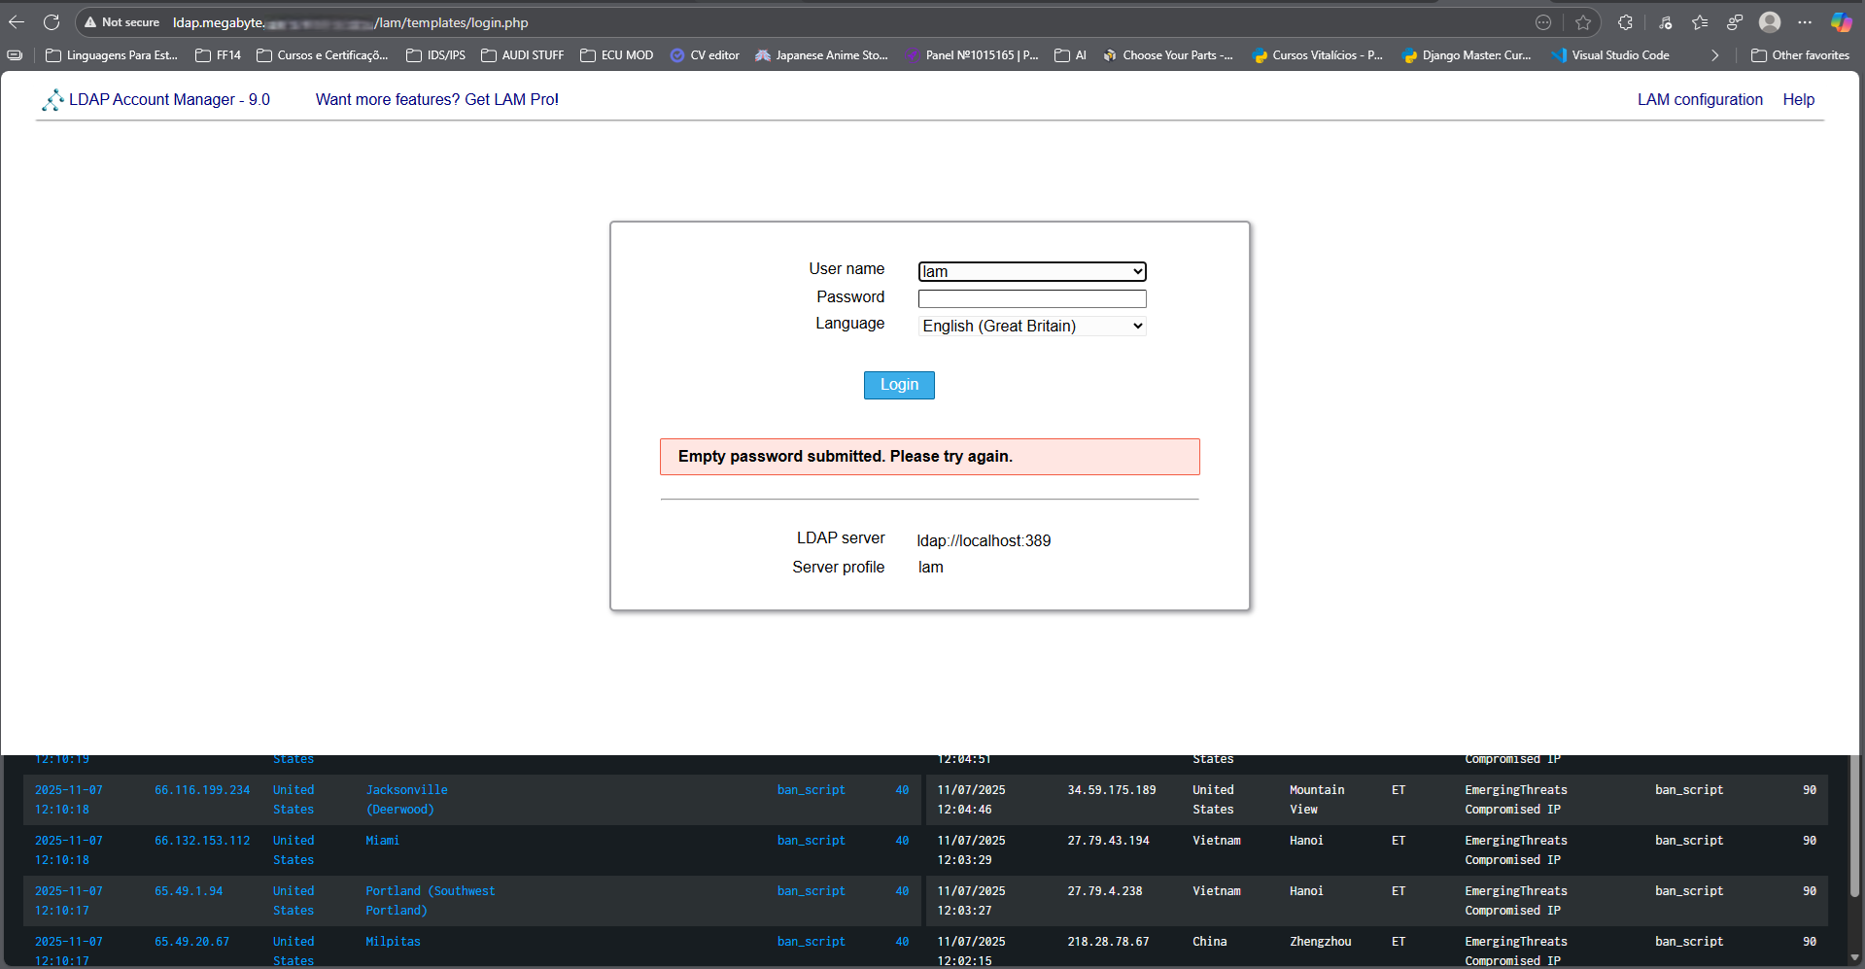The height and width of the screenshot is (969, 1865).
Task: Open the LAM configuration link
Action: (x=1699, y=99)
